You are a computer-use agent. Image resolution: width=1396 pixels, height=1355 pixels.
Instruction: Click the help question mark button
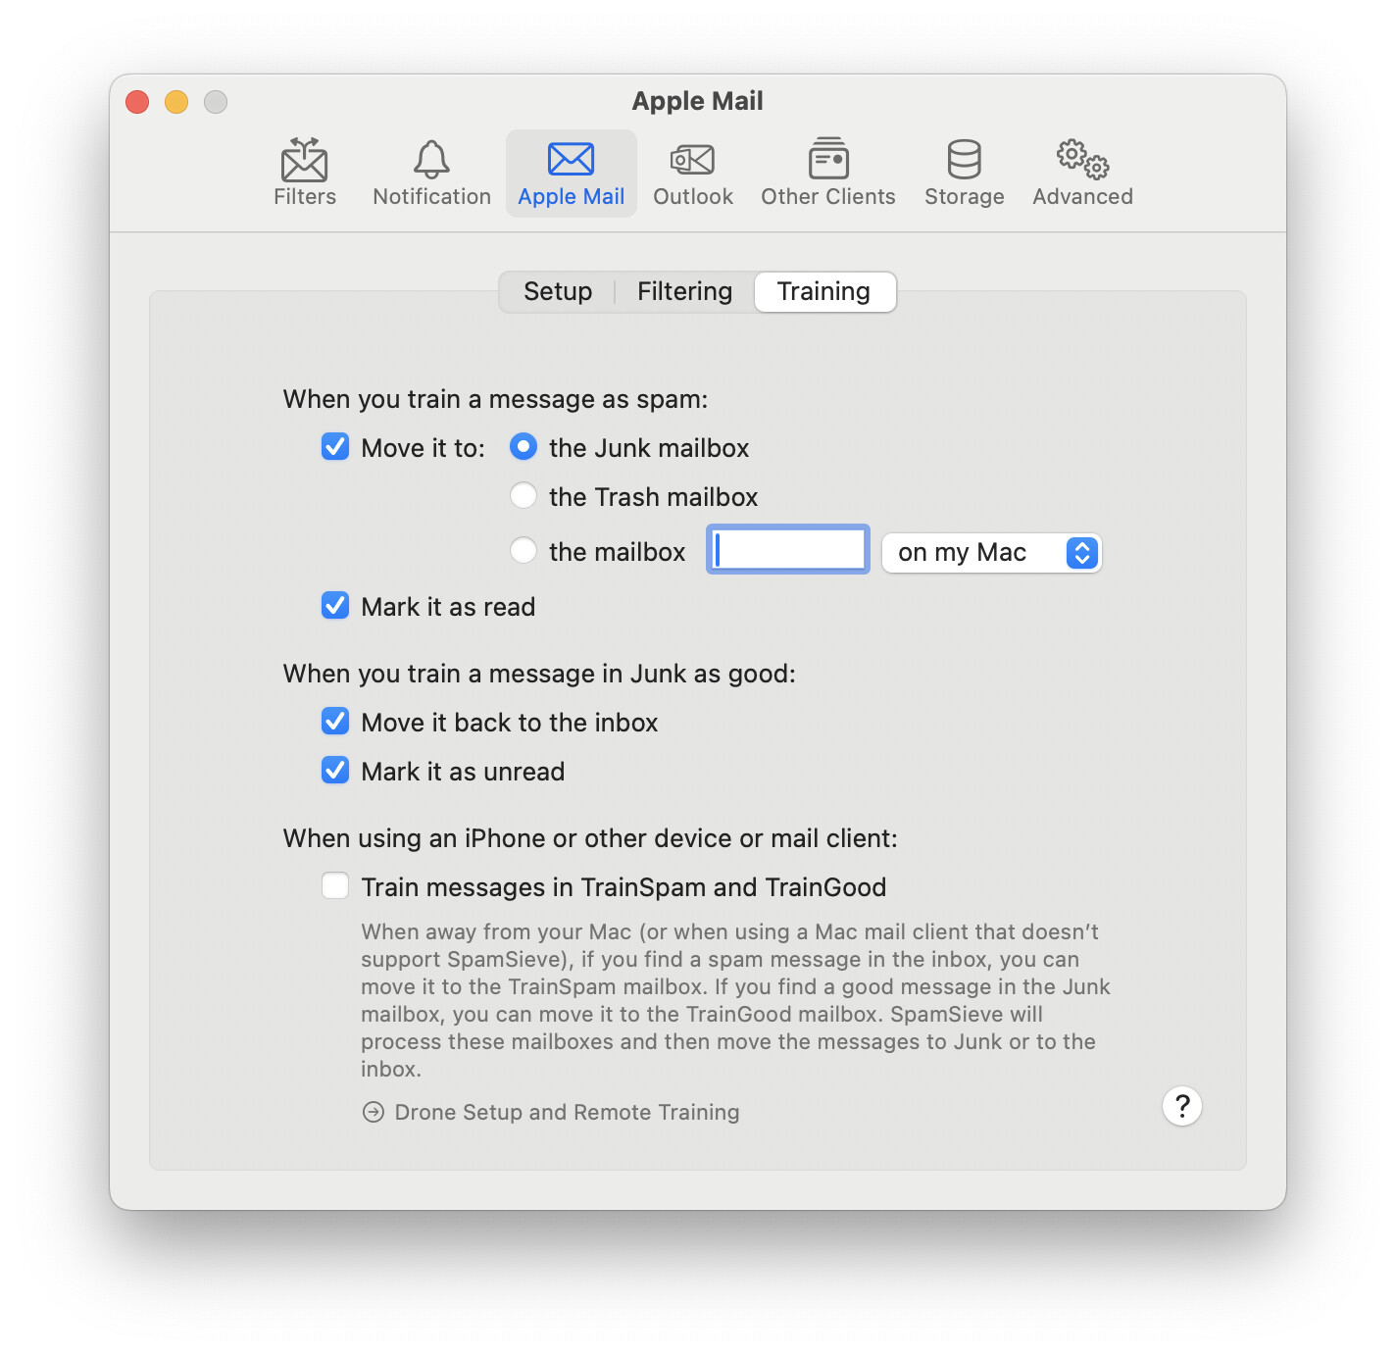(1182, 1106)
